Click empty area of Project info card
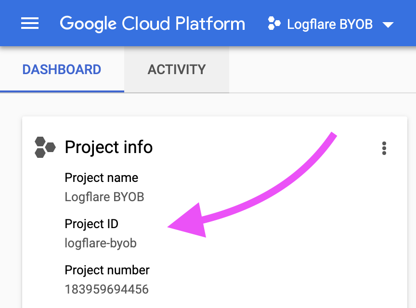 [292, 260]
